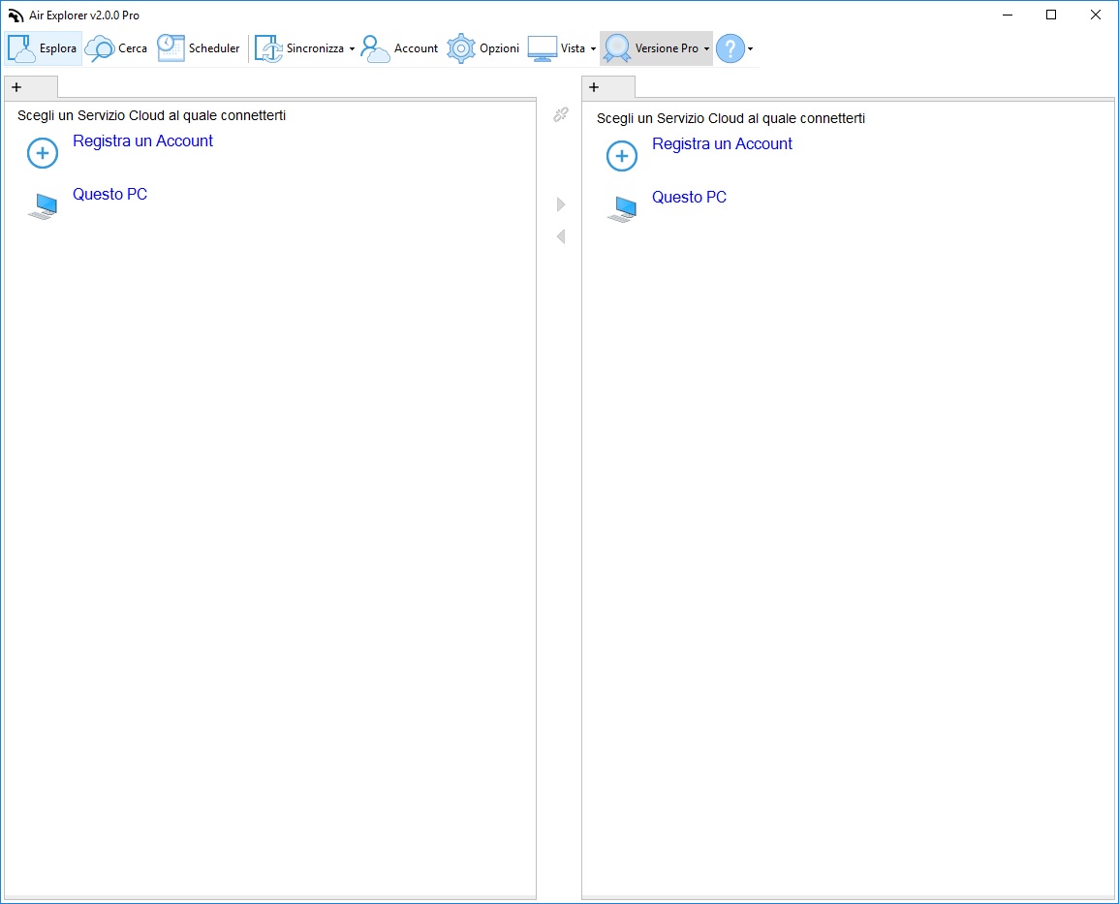
Task: Click the help question mark icon
Action: coord(730,48)
